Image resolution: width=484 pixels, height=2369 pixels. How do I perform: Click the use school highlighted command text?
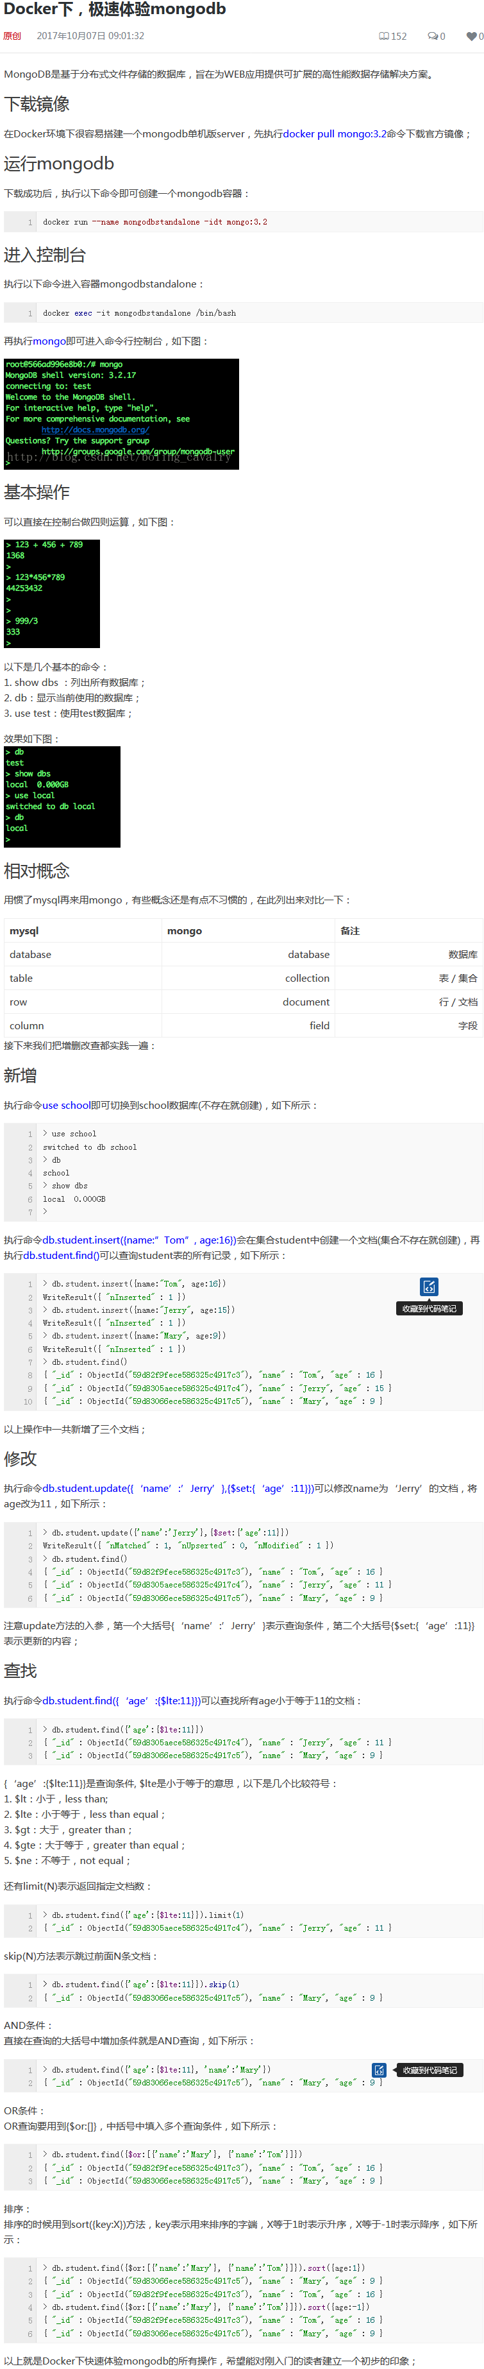tap(66, 1106)
